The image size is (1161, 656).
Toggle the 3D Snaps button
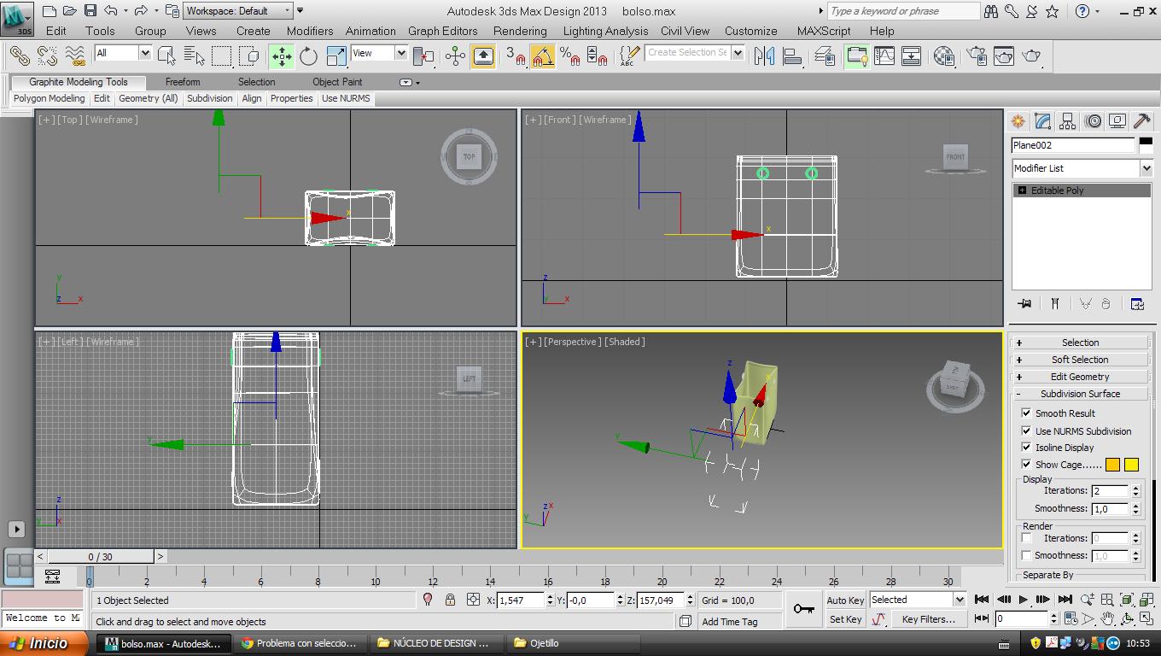[514, 56]
